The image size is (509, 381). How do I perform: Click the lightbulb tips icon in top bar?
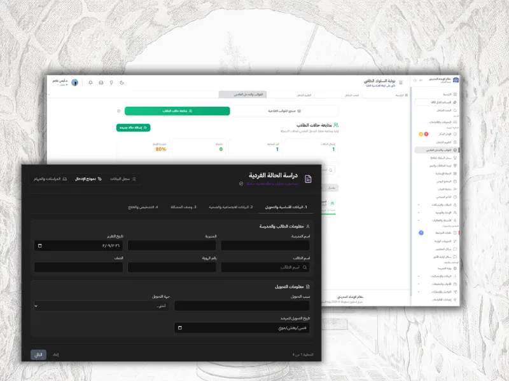[111, 83]
